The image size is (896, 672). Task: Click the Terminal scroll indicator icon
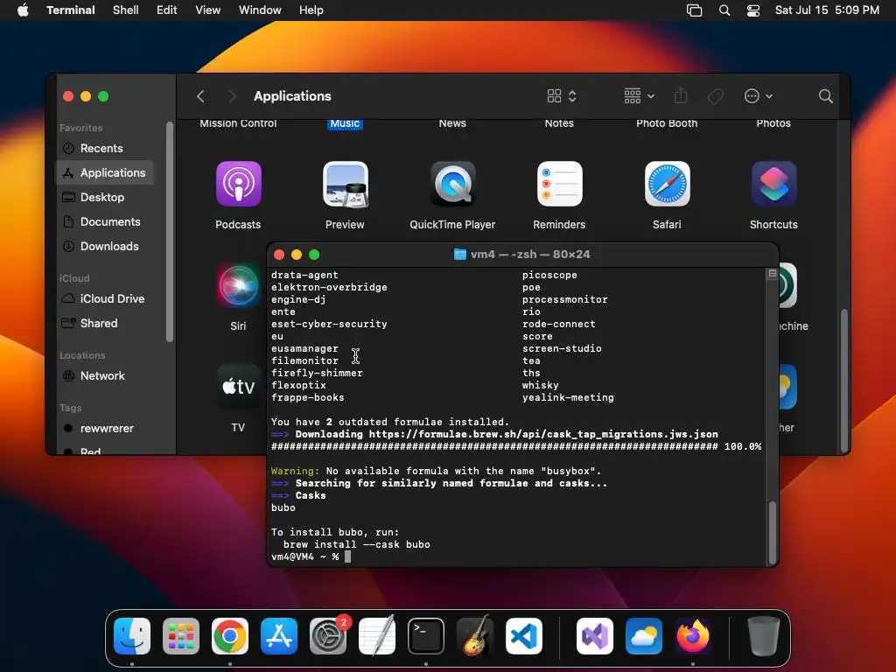[x=773, y=274]
